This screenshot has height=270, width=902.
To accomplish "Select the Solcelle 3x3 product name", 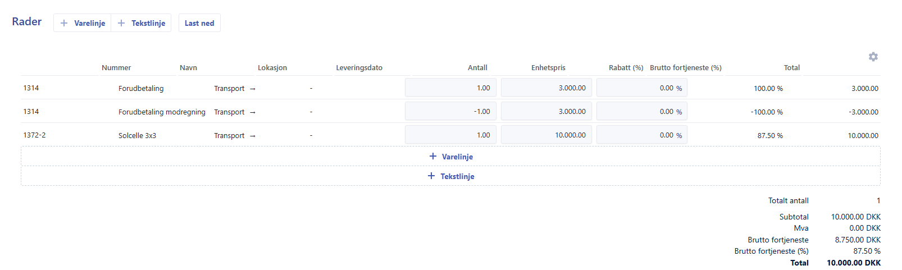I will point(137,136).
